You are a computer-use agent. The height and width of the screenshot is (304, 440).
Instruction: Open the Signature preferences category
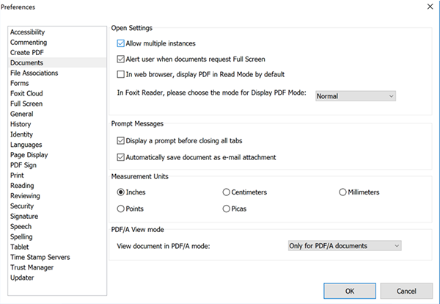(57, 217)
